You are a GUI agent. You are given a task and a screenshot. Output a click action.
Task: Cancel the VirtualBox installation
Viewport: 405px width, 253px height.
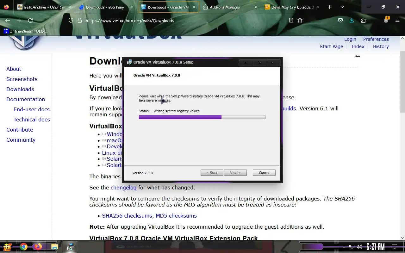(264, 173)
